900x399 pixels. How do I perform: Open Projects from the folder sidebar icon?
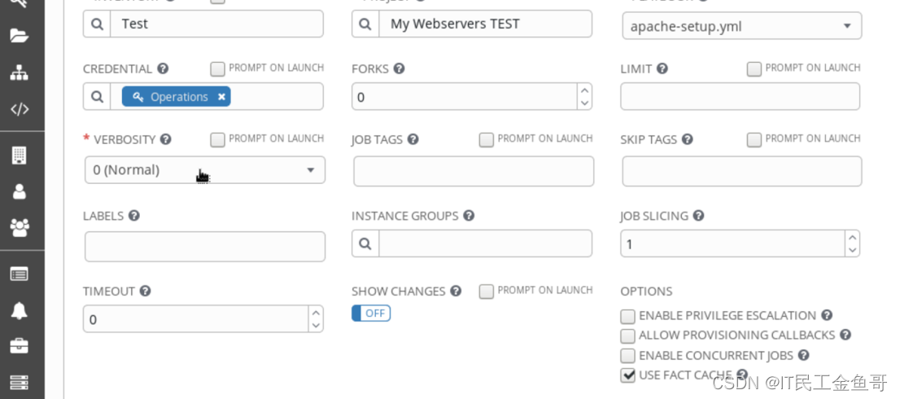(19, 35)
